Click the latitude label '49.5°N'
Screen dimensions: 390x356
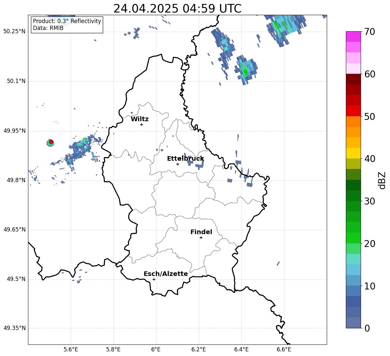(16, 279)
